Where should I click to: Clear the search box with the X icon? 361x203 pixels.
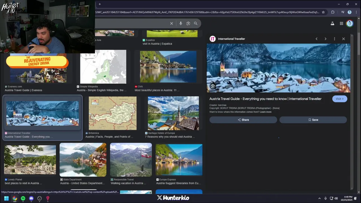point(171,23)
